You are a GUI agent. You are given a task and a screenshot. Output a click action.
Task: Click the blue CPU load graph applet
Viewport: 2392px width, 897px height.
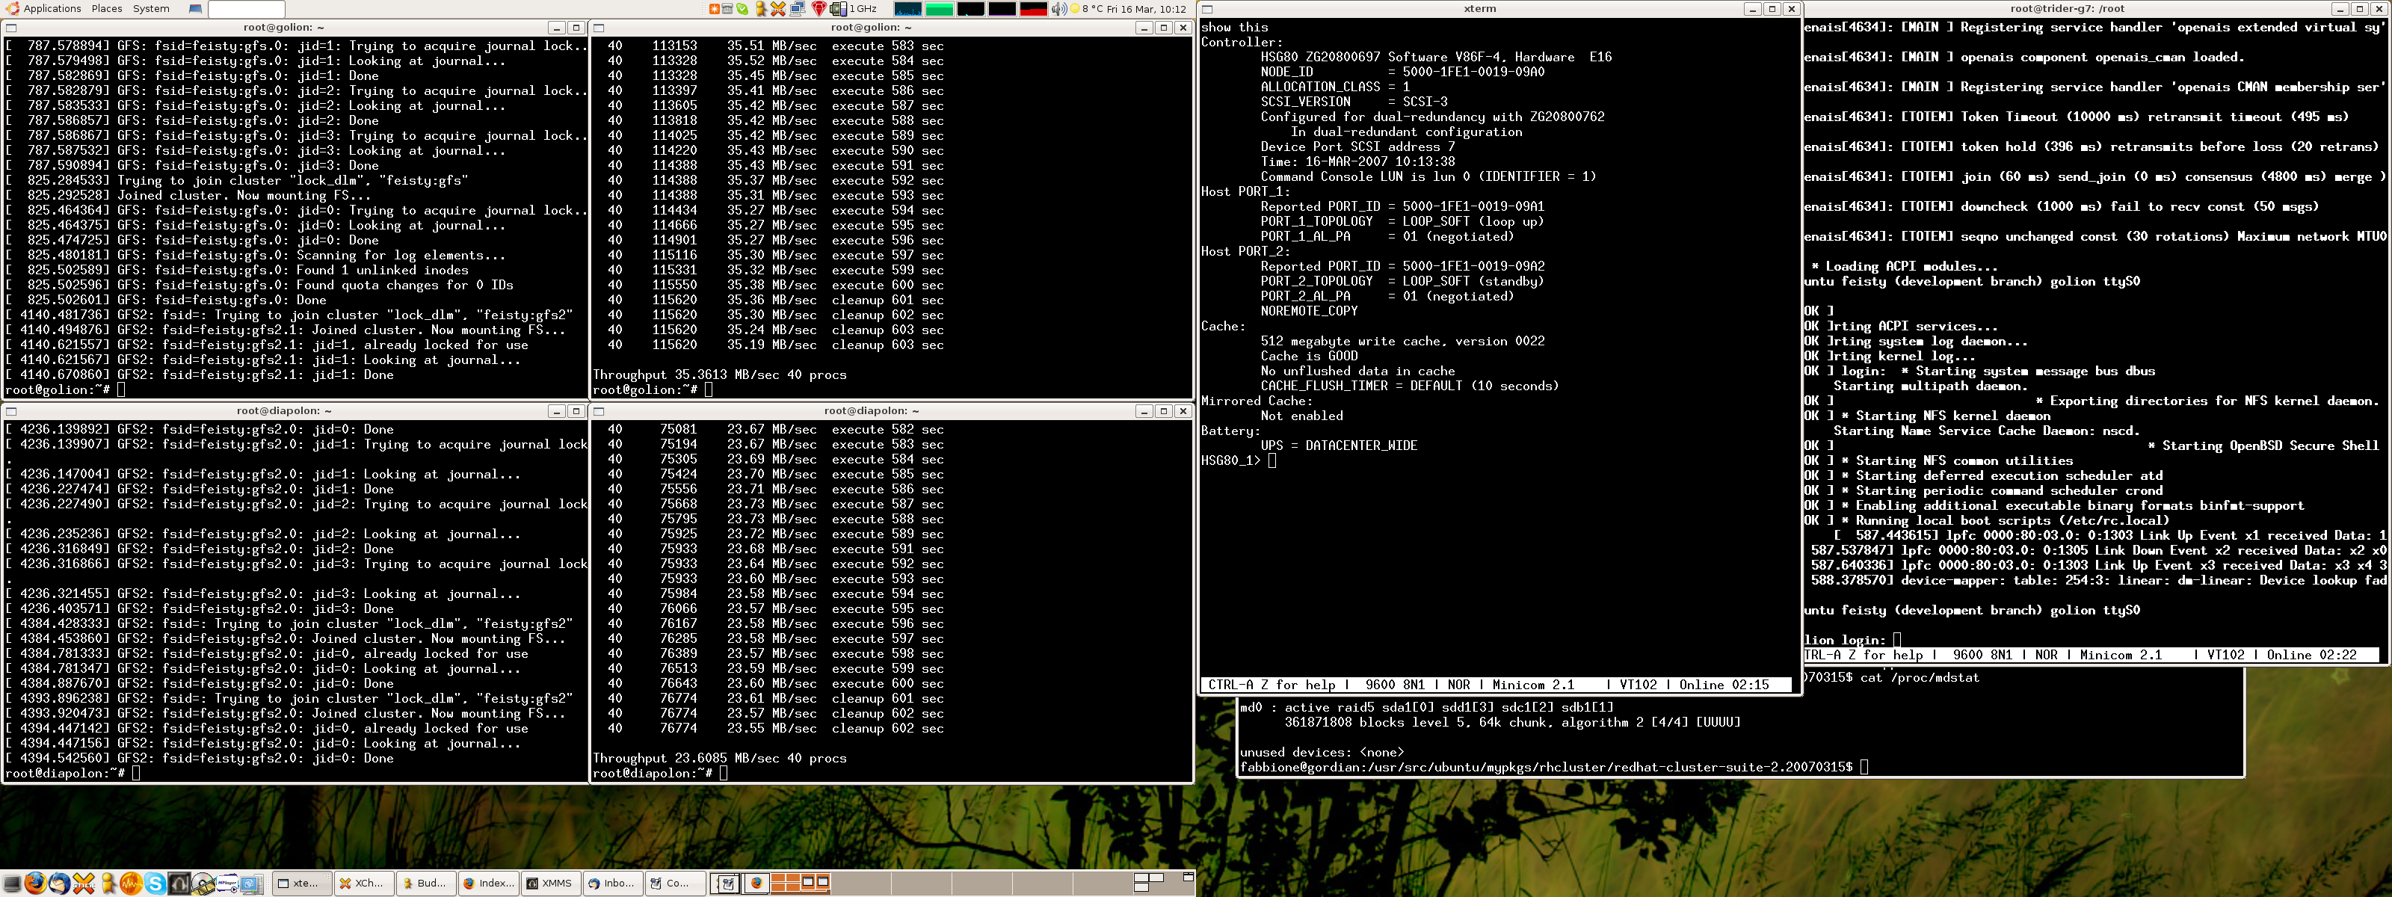908,9
